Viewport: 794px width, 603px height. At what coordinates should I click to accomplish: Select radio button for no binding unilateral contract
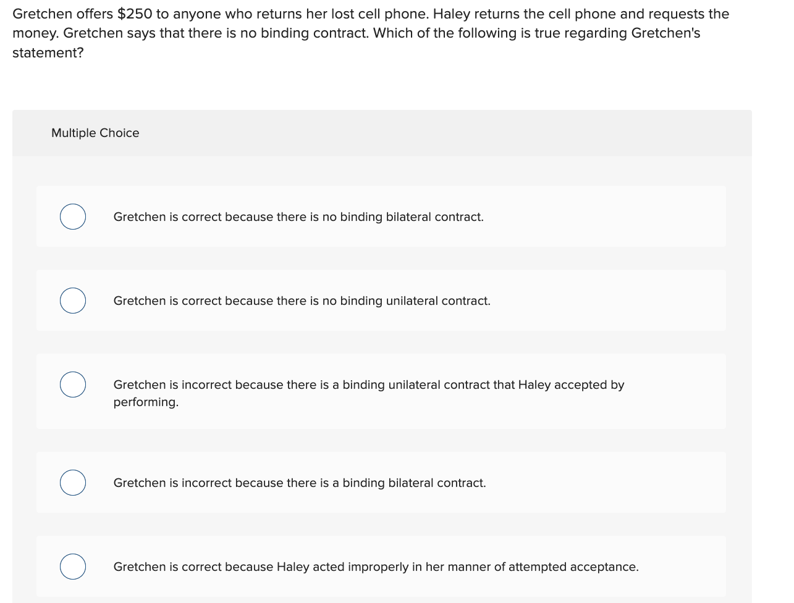click(x=73, y=301)
